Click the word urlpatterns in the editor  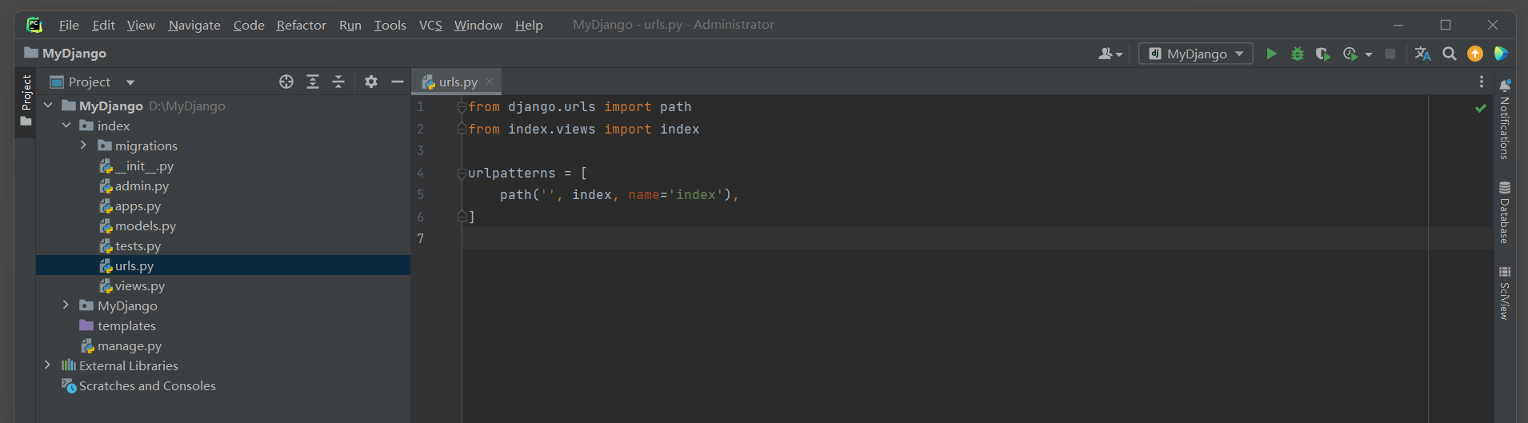[512, 173]
